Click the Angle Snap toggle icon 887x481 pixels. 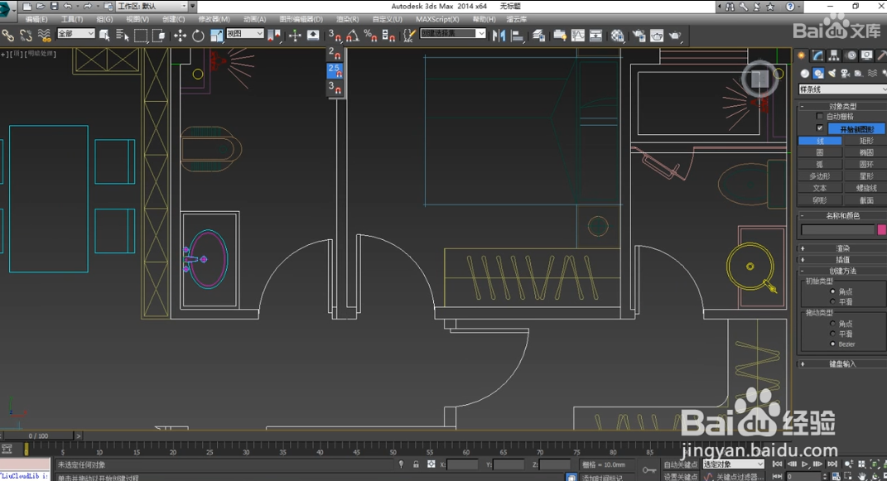351,36
